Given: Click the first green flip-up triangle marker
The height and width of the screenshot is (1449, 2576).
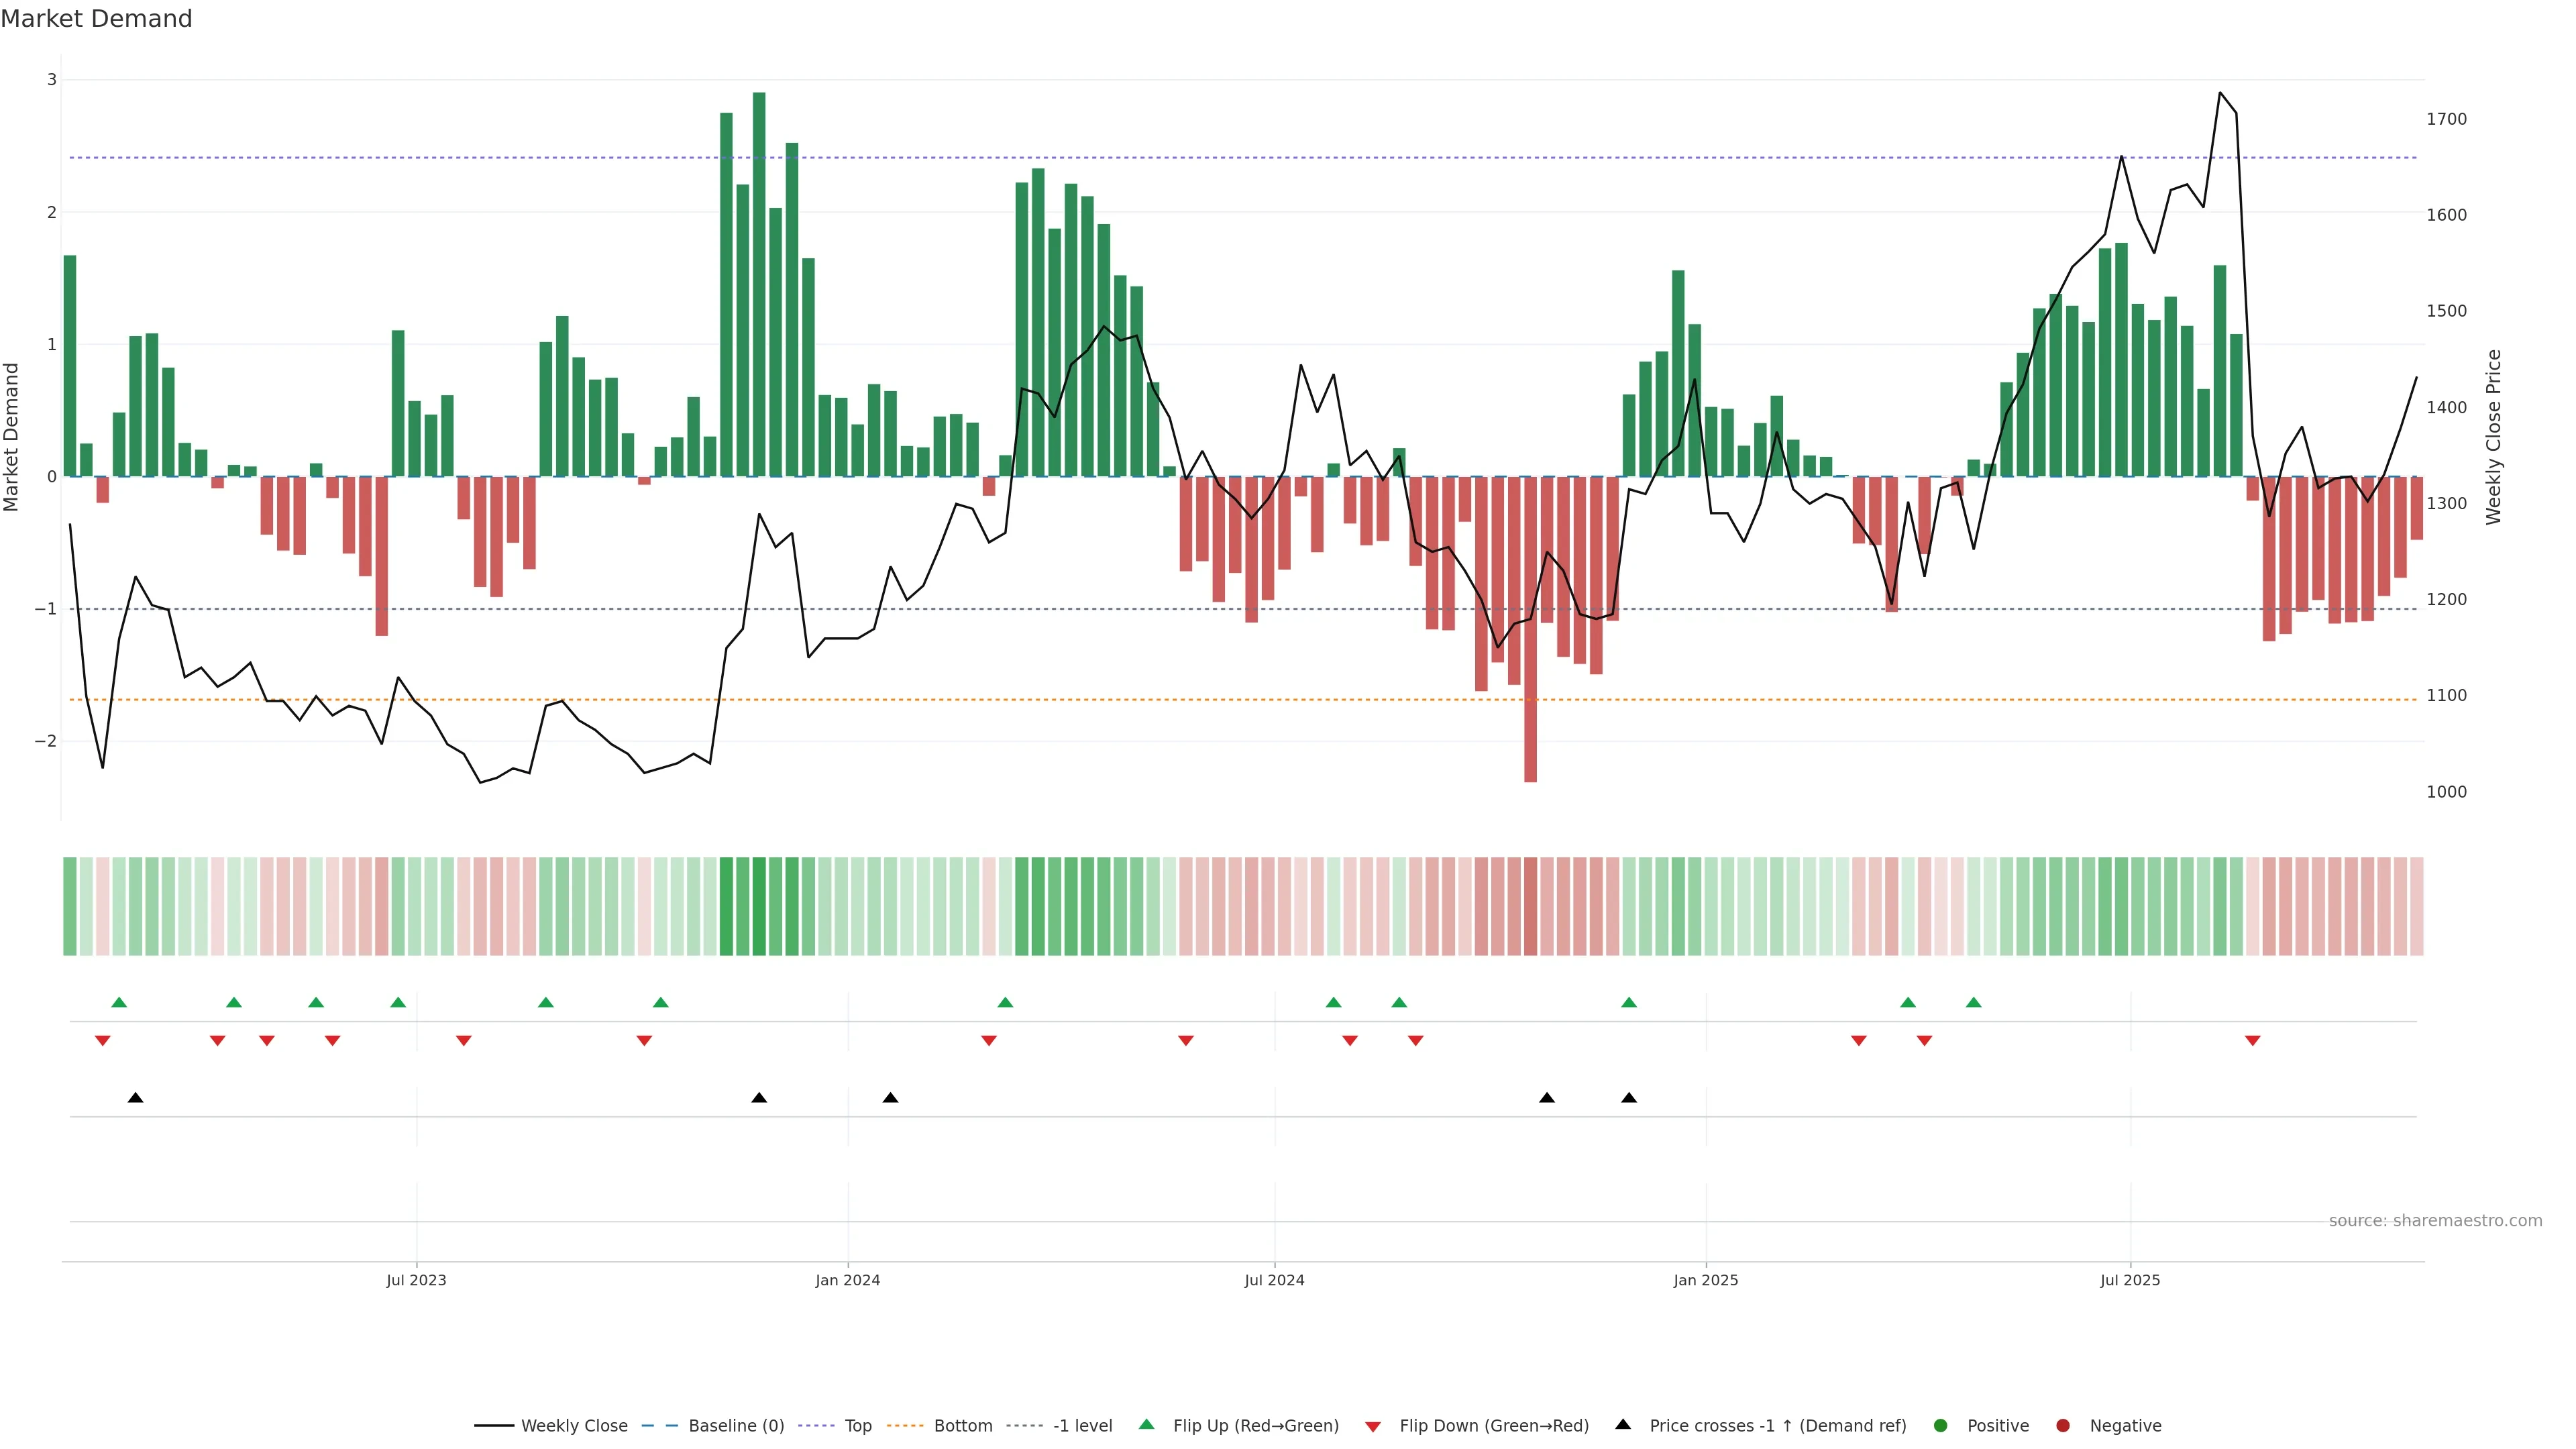Looking at the screenshot, I should click(x=119, y=1002).
